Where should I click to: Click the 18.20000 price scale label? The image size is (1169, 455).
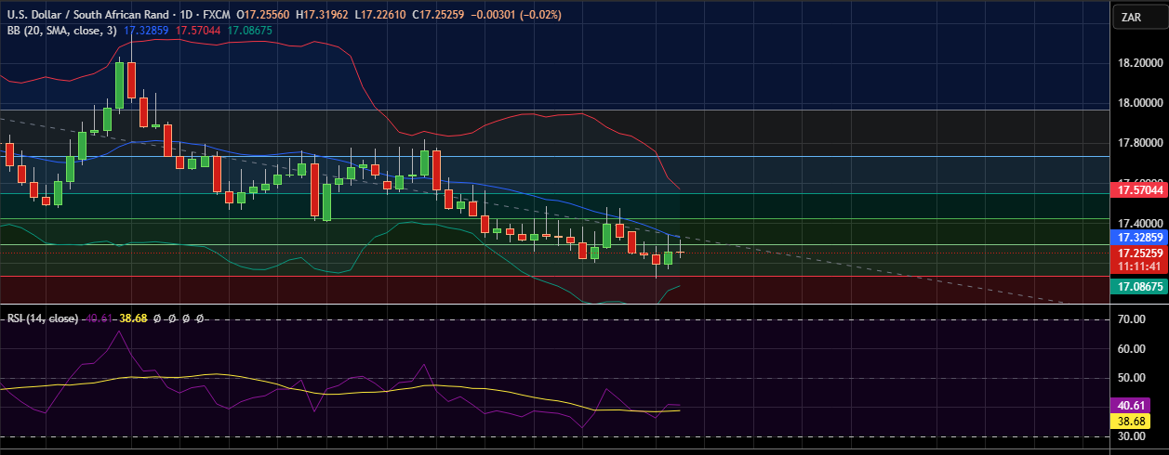[x=1139, y=63]
